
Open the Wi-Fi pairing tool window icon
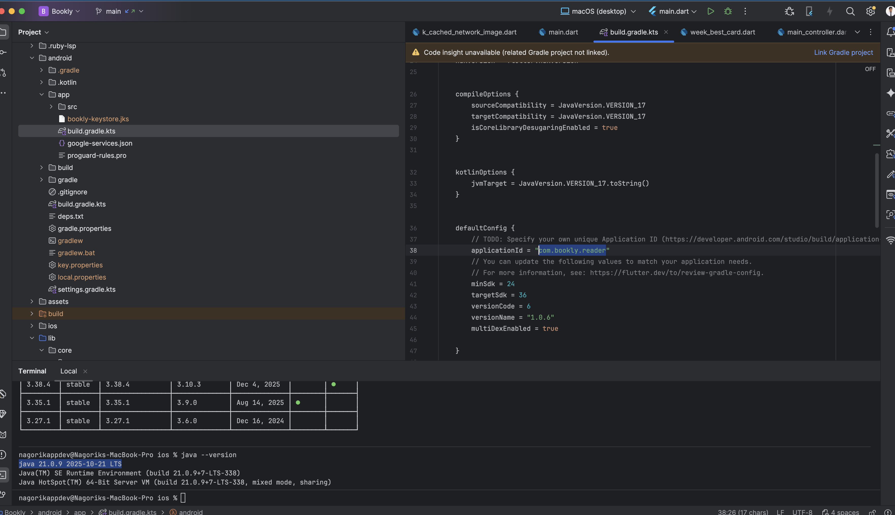(890, 241)
